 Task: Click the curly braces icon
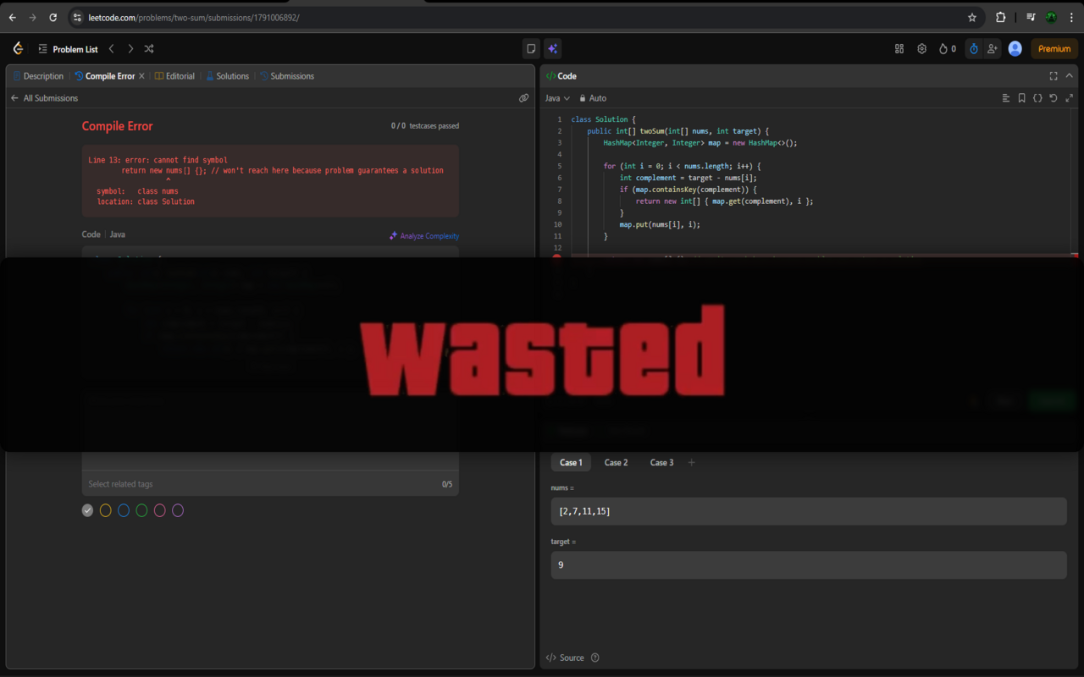click(1037, 98)
